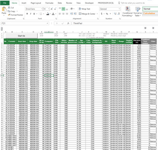The width and height of the screenshot is (158, 150).
Task: Expand the font name dropdown Droid Sans
Action: pyautogui.click(x=42, y=9)
